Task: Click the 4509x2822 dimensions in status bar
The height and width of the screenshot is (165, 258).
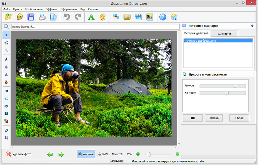Action: [x=117, y=161]
